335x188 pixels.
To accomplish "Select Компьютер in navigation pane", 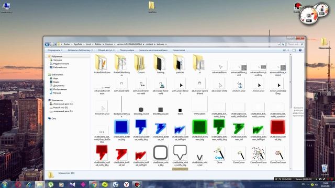I will tap(57, 100).
